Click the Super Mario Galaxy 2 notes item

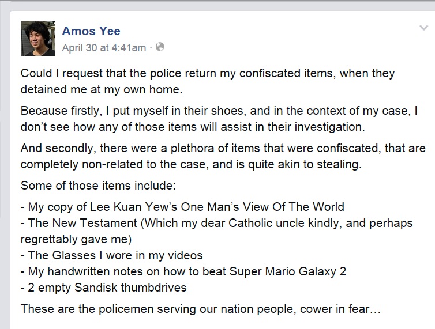183,271
